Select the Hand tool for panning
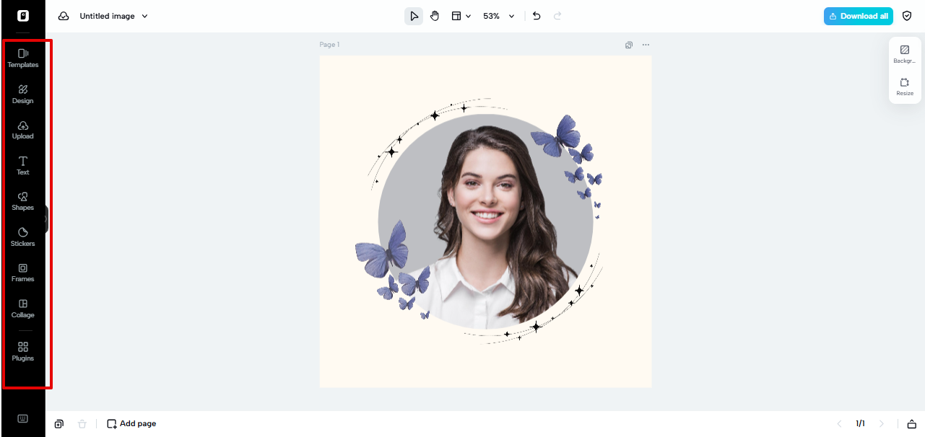This screenshot has height=437, width=925. pos(434,15)
